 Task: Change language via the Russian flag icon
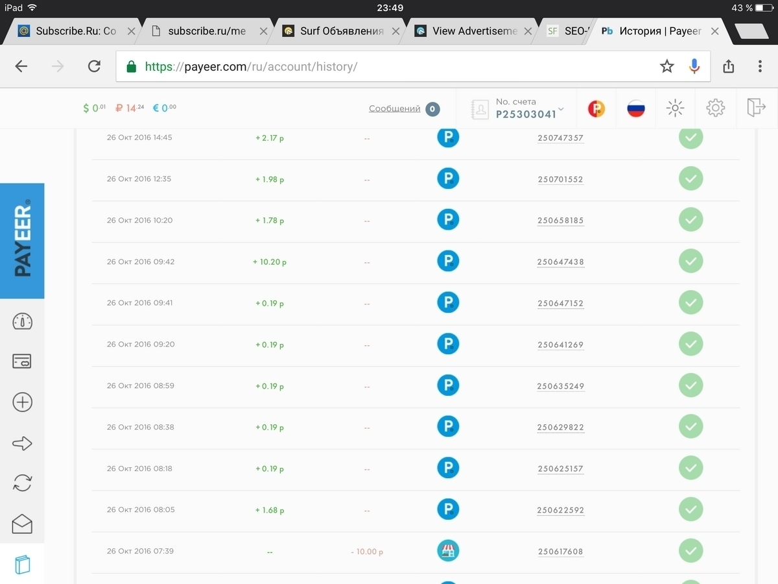(636, 108)
